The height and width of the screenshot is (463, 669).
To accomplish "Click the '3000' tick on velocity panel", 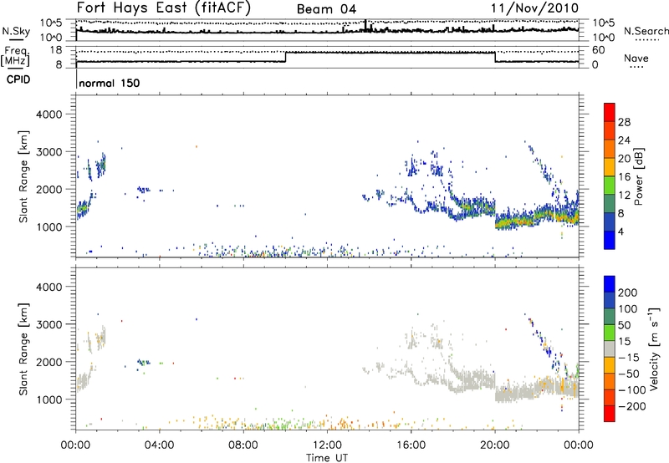I will click(49, 324).
